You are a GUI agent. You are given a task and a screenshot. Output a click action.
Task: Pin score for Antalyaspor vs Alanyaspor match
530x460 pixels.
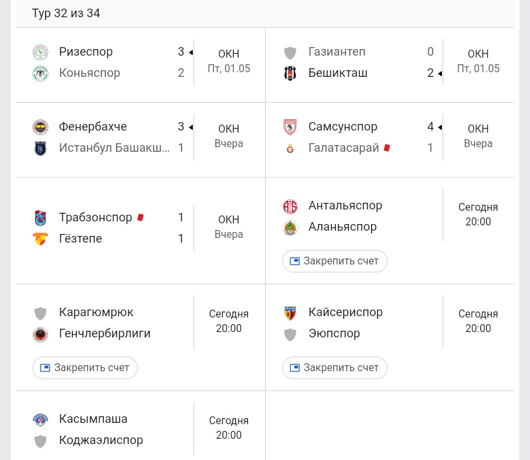pos(335,261)
